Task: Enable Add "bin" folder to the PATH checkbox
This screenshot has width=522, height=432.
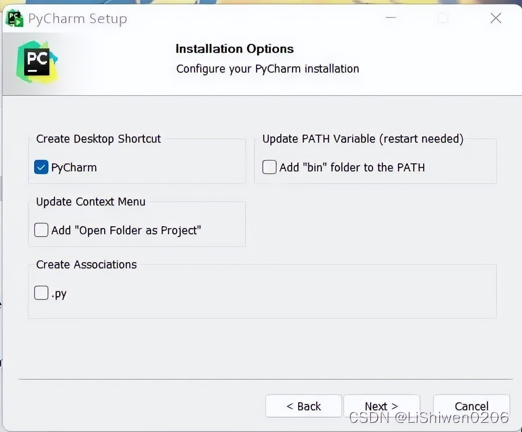Action: pyautogui.click(x=270, y=168)
